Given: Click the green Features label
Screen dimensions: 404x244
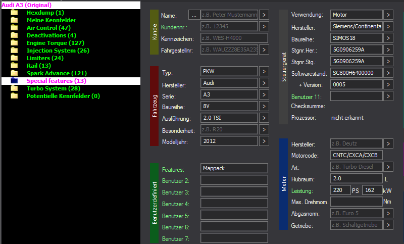Looking at the screenshot, I should [x=173, y=170].
